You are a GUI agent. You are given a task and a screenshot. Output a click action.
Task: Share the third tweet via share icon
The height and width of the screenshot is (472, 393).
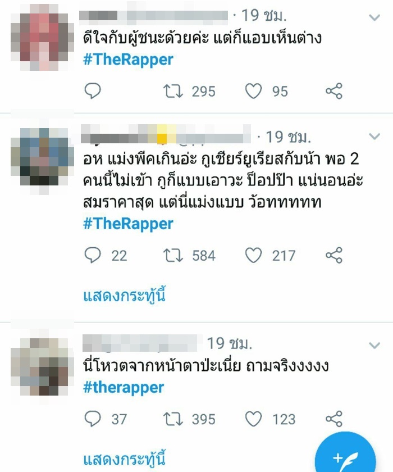click(334, 419)
